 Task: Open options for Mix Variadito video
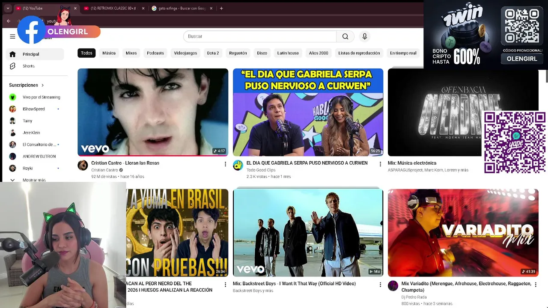pyautogui.click(x=535, y=284)
